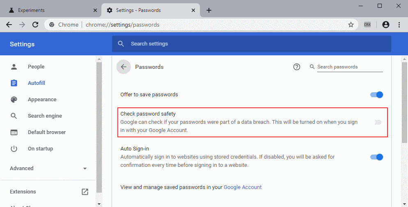Open the Chrome three-dot menu

399,25
